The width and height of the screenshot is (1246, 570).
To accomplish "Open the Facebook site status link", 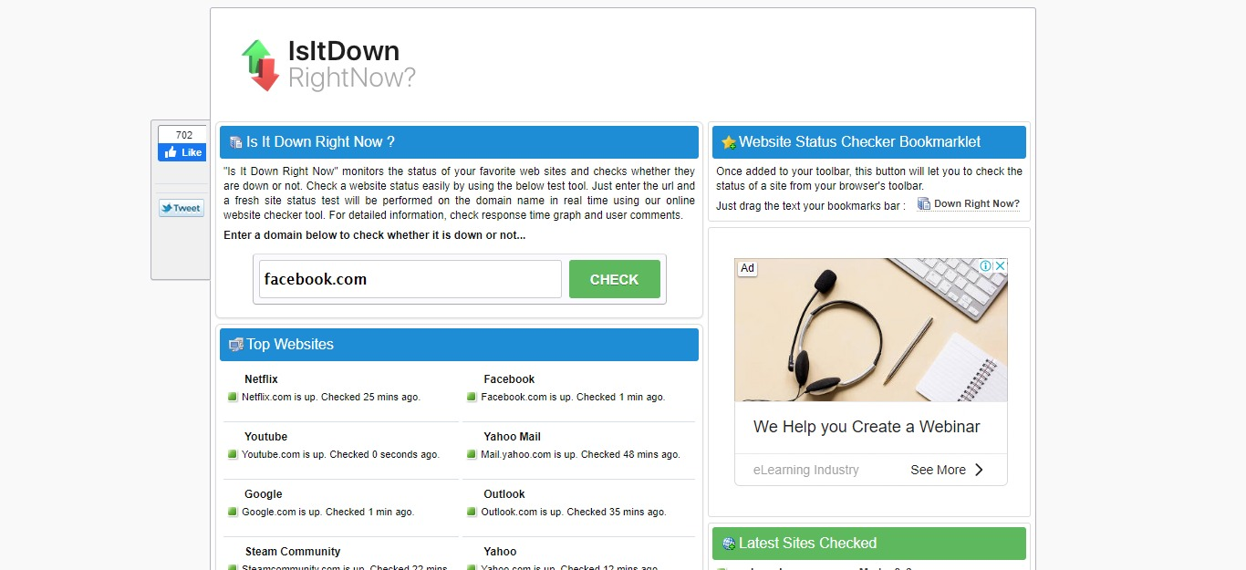I will coord(509,379).
